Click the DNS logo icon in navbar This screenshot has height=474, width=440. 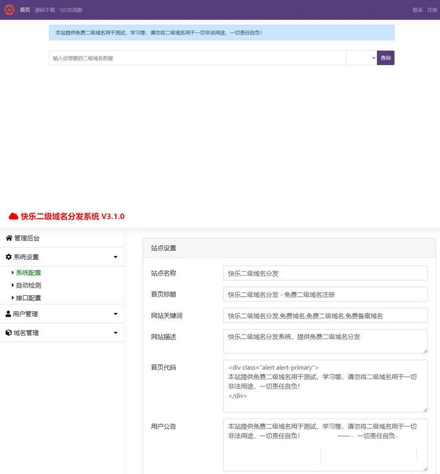9,9
